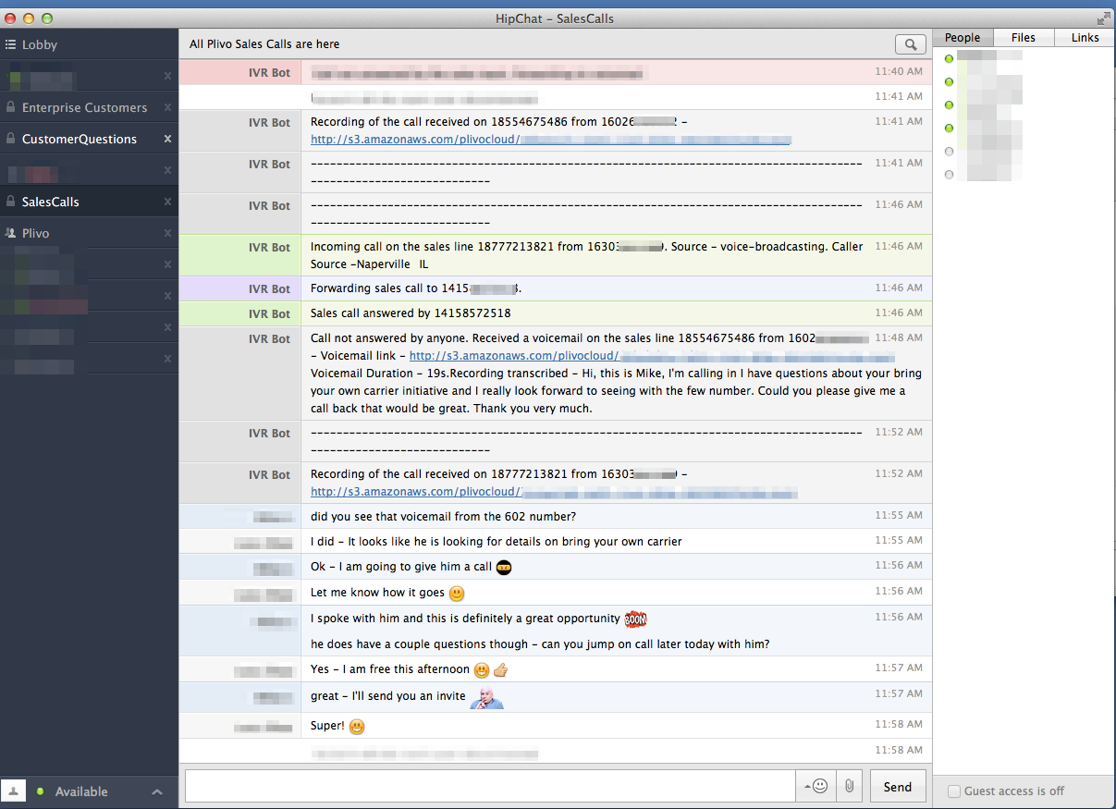This screenshot has width=1116, height=809.
Task: Expand the Available status menu chevron
Action: click(x=157, y=791)
